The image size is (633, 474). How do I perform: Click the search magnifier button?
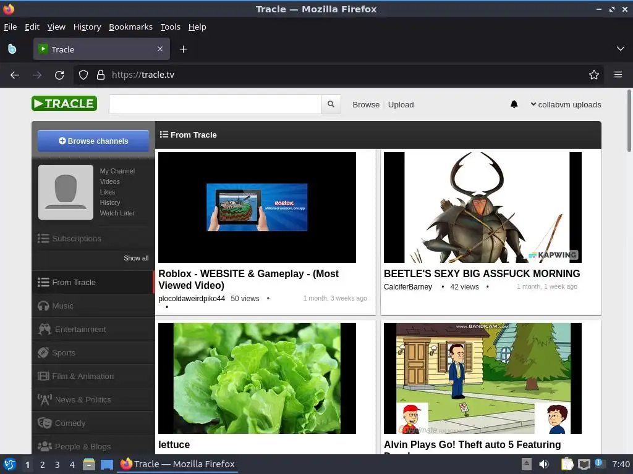tap(331, 104)
